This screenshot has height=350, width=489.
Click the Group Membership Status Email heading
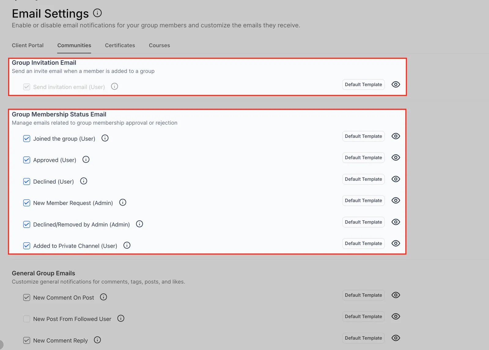(x=59, y=114)
